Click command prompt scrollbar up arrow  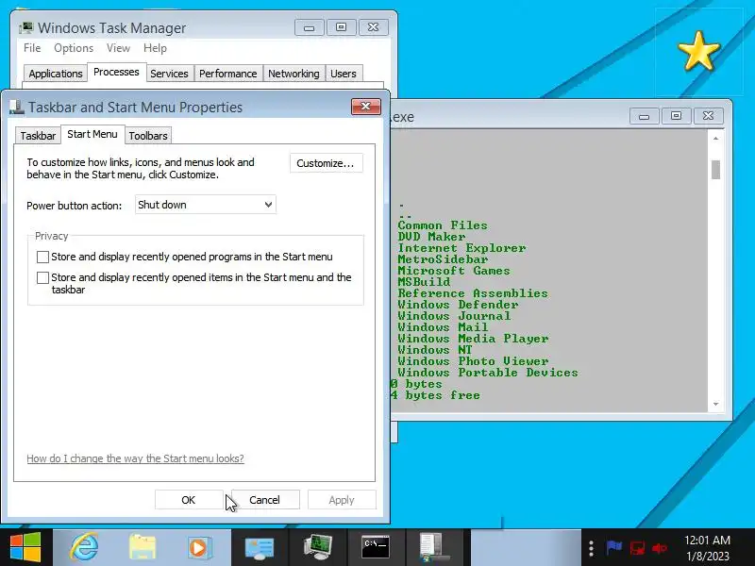point(715,139)
